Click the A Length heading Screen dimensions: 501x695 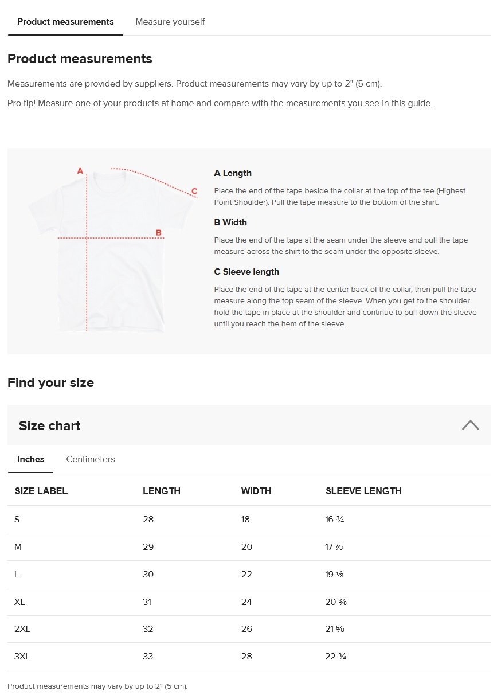(x=233, y=173)
